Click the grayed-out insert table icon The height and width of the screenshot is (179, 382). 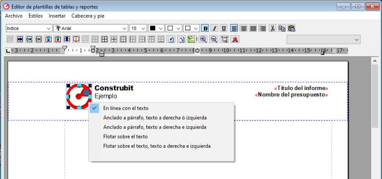[10, 39]
